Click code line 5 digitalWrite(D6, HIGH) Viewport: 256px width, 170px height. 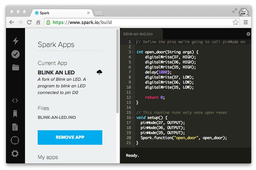[x=170, y=62]
